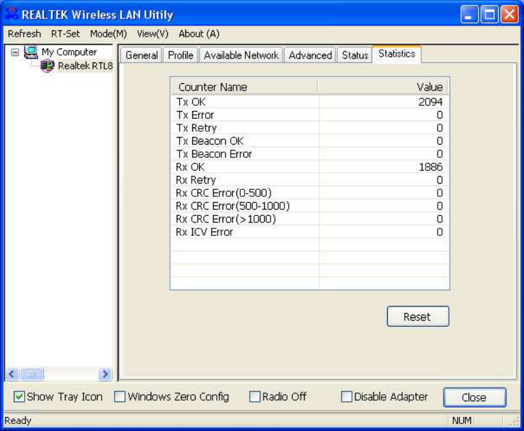
Task: Select the Tx Retry row
Action: [310, 127]
